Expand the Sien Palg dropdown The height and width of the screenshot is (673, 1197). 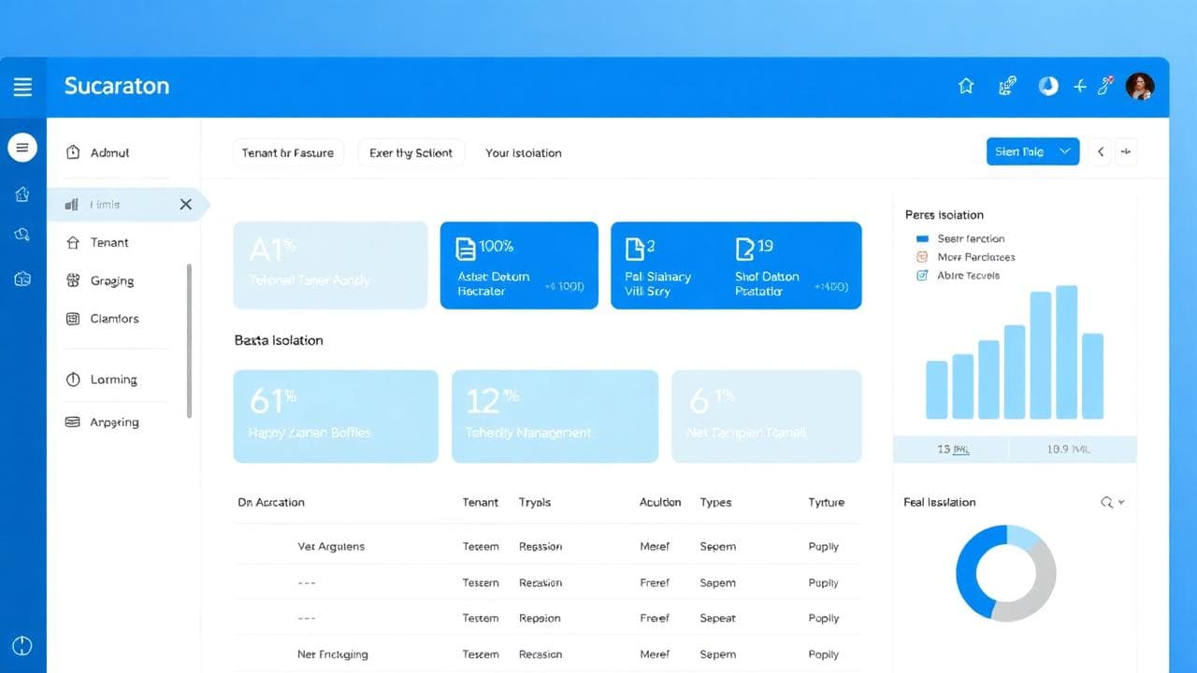tap(1064, 151)
